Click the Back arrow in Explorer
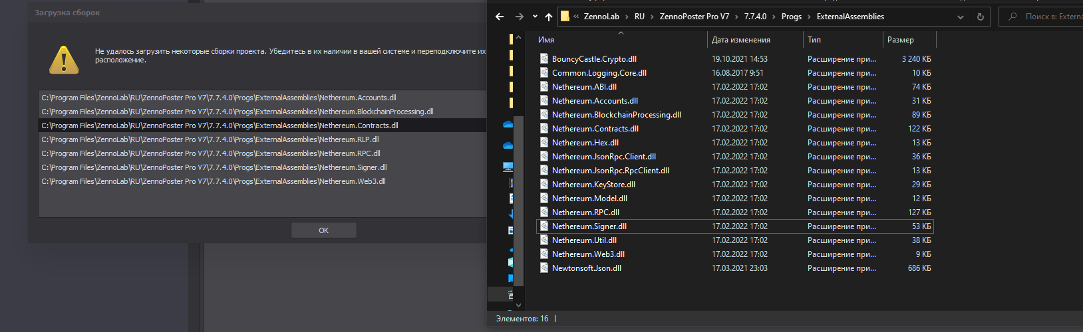 [500, 17]
